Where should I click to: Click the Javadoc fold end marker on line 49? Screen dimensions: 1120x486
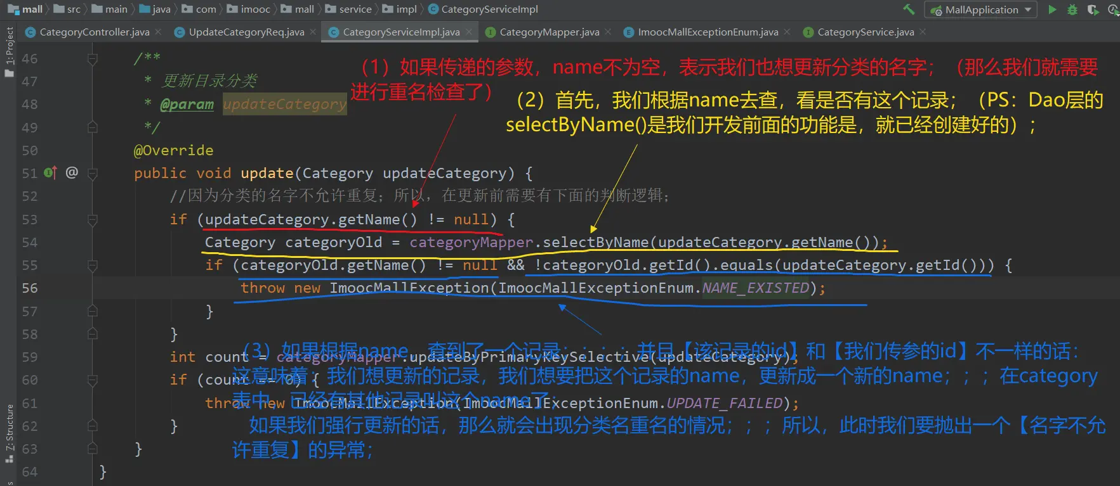point(93,127)
